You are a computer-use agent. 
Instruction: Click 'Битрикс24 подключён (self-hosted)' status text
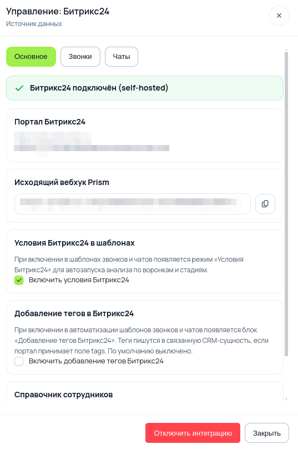[x=99, y=88]
